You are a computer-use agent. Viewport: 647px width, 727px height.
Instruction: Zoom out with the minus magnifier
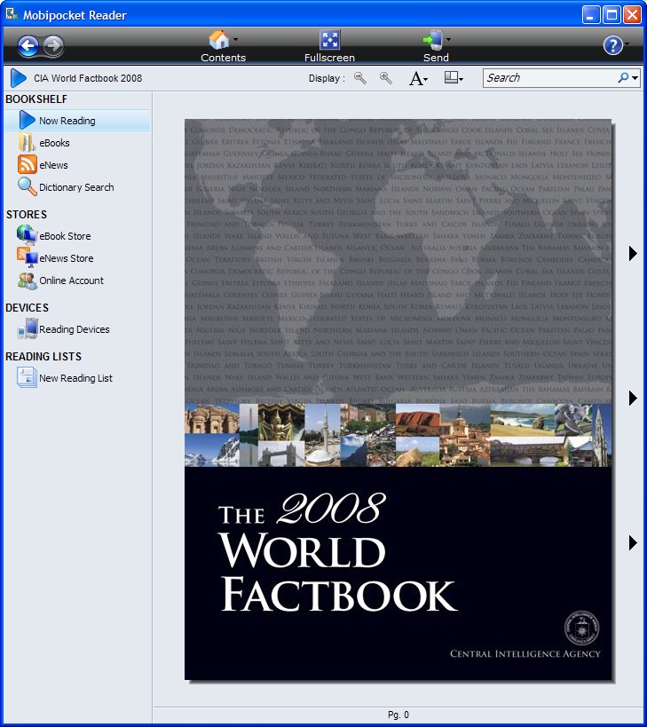360,78
